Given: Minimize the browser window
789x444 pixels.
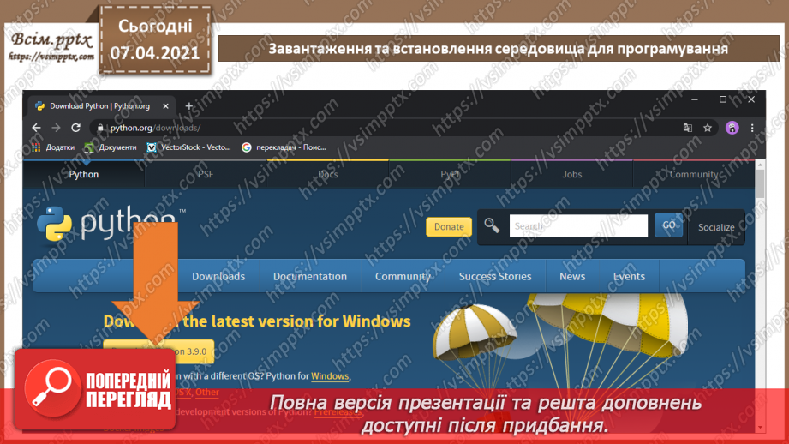Looking at the screenshot, I should (x=695, y=99).
